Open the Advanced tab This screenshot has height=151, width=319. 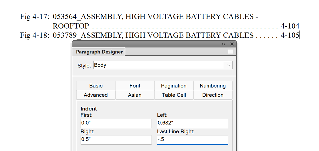click(95, 95)
